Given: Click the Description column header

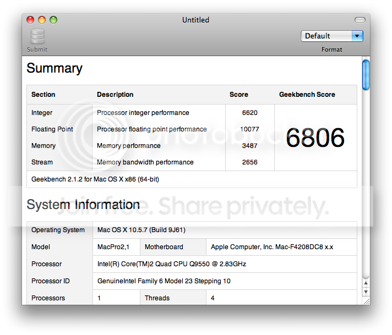Looking at the screenshot, I should click(115, 95).
